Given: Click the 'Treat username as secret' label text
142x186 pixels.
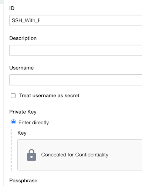Looking at the screenshot, I should coord(49,95).
